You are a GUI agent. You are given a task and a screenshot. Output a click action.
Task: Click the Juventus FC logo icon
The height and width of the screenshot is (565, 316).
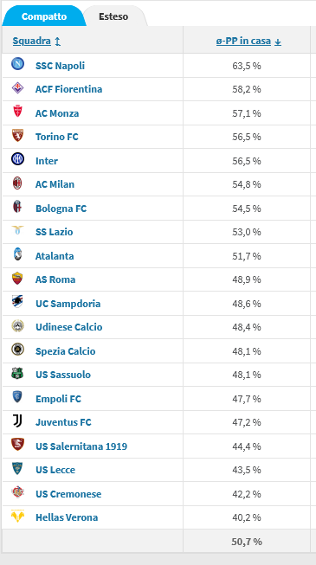tap(17, 421)
